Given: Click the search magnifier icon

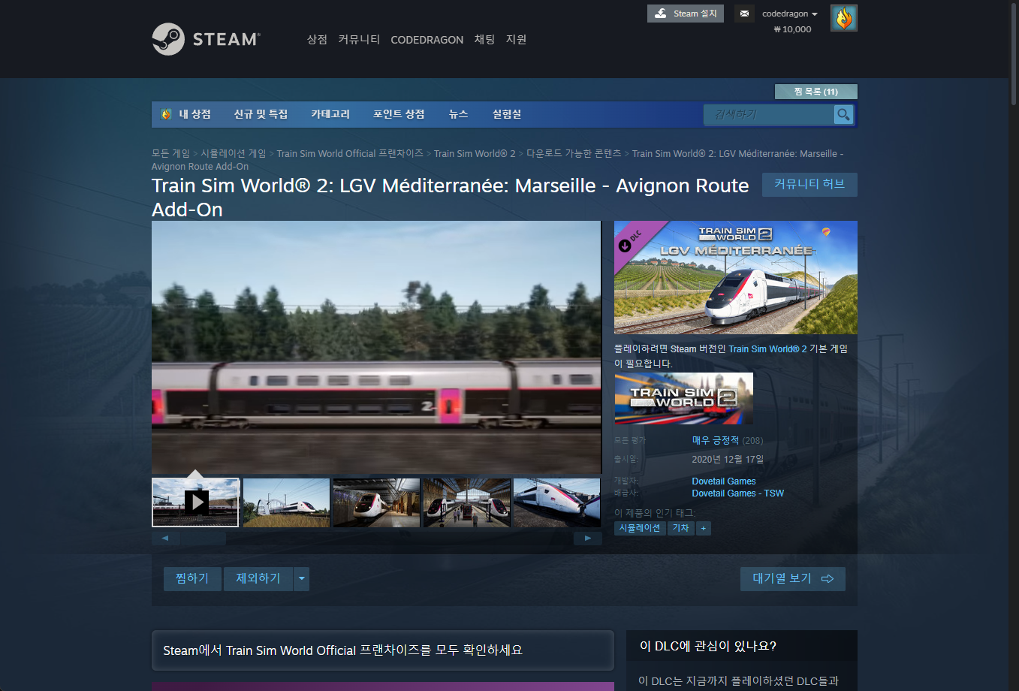Looking at the screenshot, I should 844,114.
